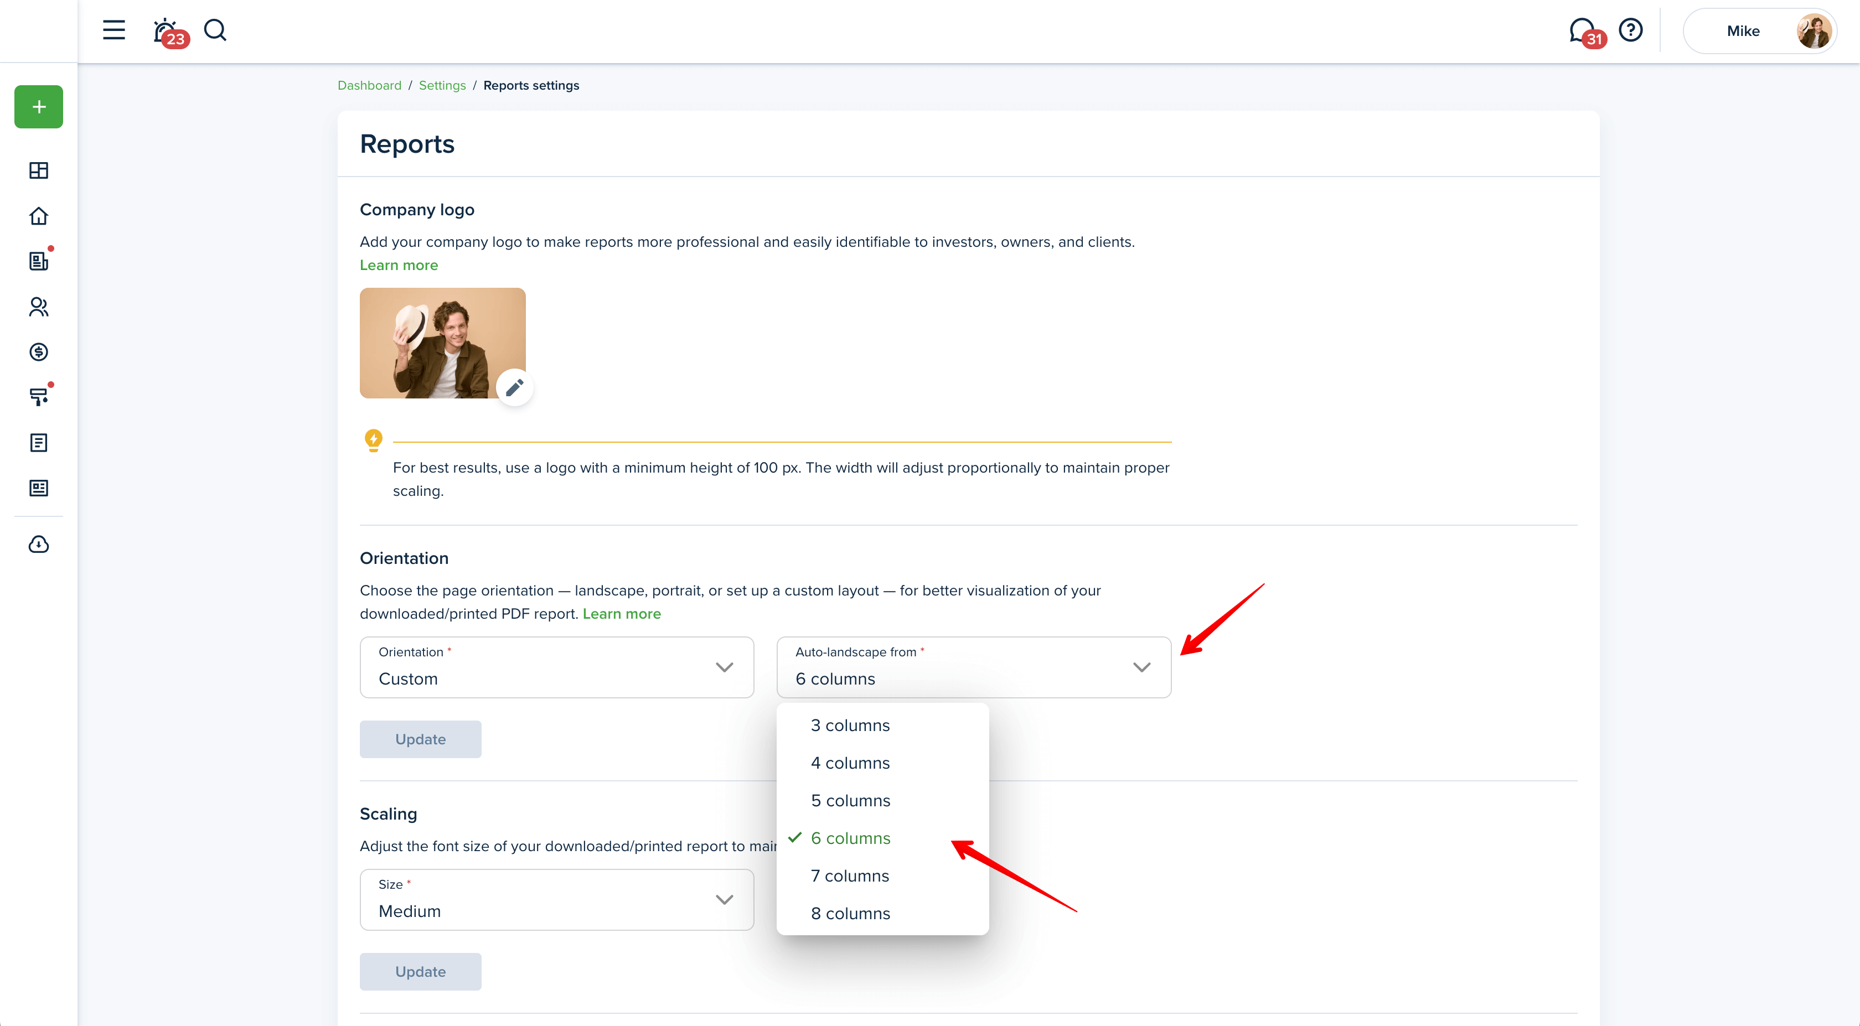The height and width of the screenshot is (1026, 1860).
Task: Choose the checked 6 columns option
Action: click(850, 838)
